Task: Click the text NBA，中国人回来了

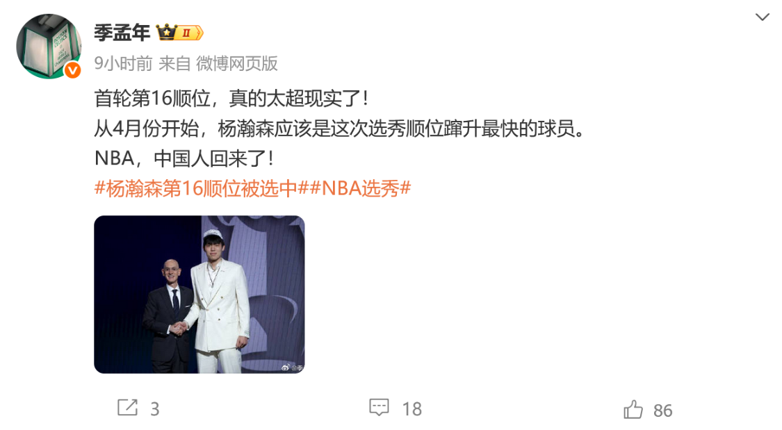Action: pyautogui.click(x=184, y=158)
